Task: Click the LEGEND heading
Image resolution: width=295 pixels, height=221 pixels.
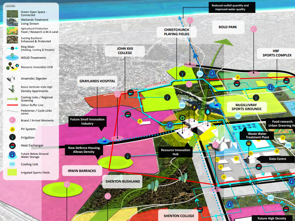Action: click(x=10, y=6)
